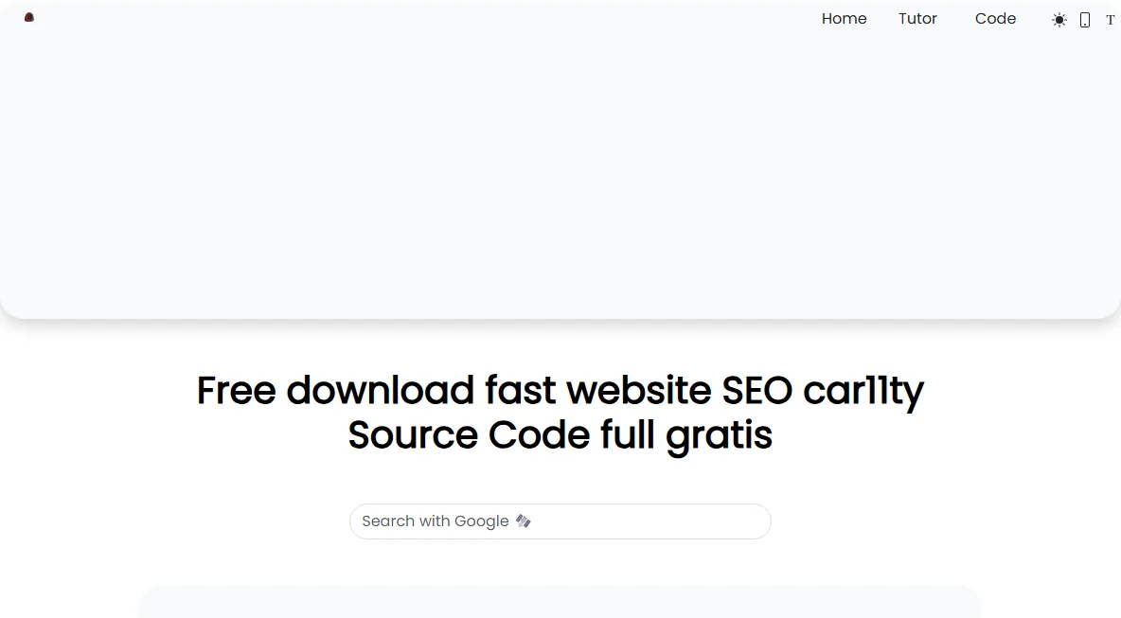This screenshot has width=1121, height=618.
Task: Click the 'Source Code full gratis' heading line
Action: pos(560,434)
